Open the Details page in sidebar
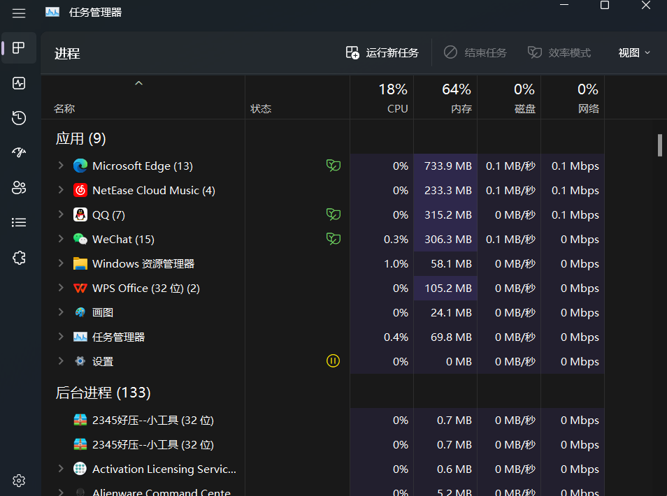The width and height of the screenshot is (667, 496). coord(19,222)
